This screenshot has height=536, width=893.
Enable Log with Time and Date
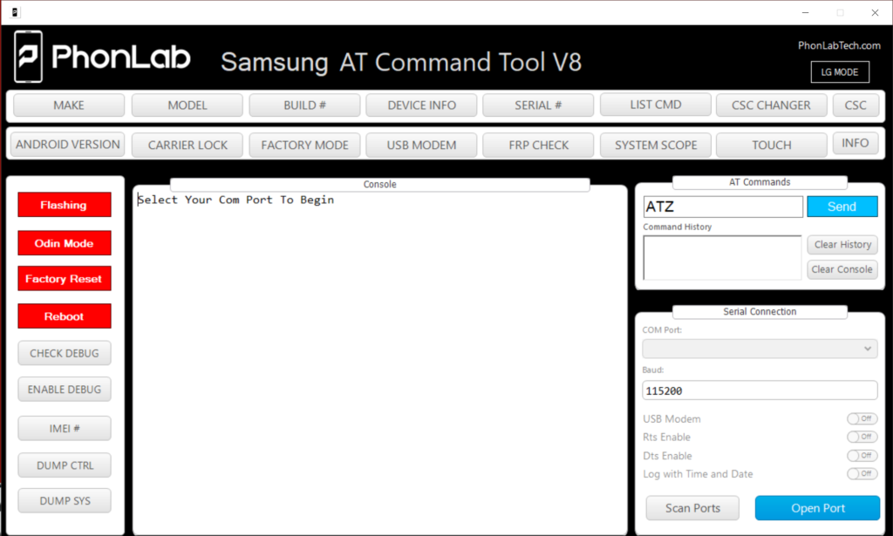[x=862, y=474]
